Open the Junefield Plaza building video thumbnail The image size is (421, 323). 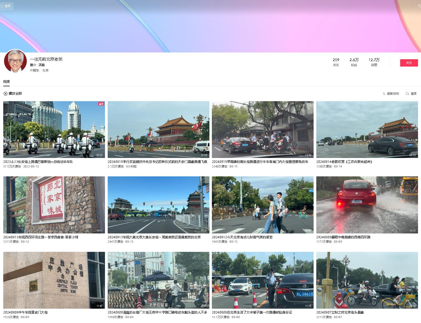click(x=54, y=280)
